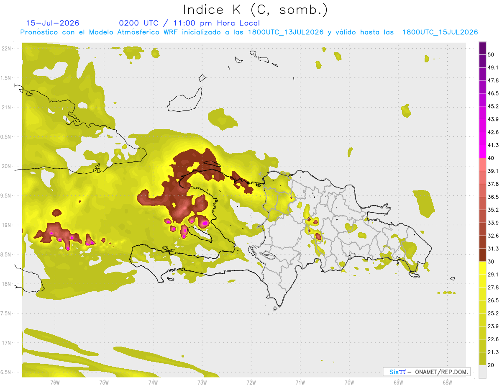
Task: Click colorbar value '21.3'
Action: 493,352
